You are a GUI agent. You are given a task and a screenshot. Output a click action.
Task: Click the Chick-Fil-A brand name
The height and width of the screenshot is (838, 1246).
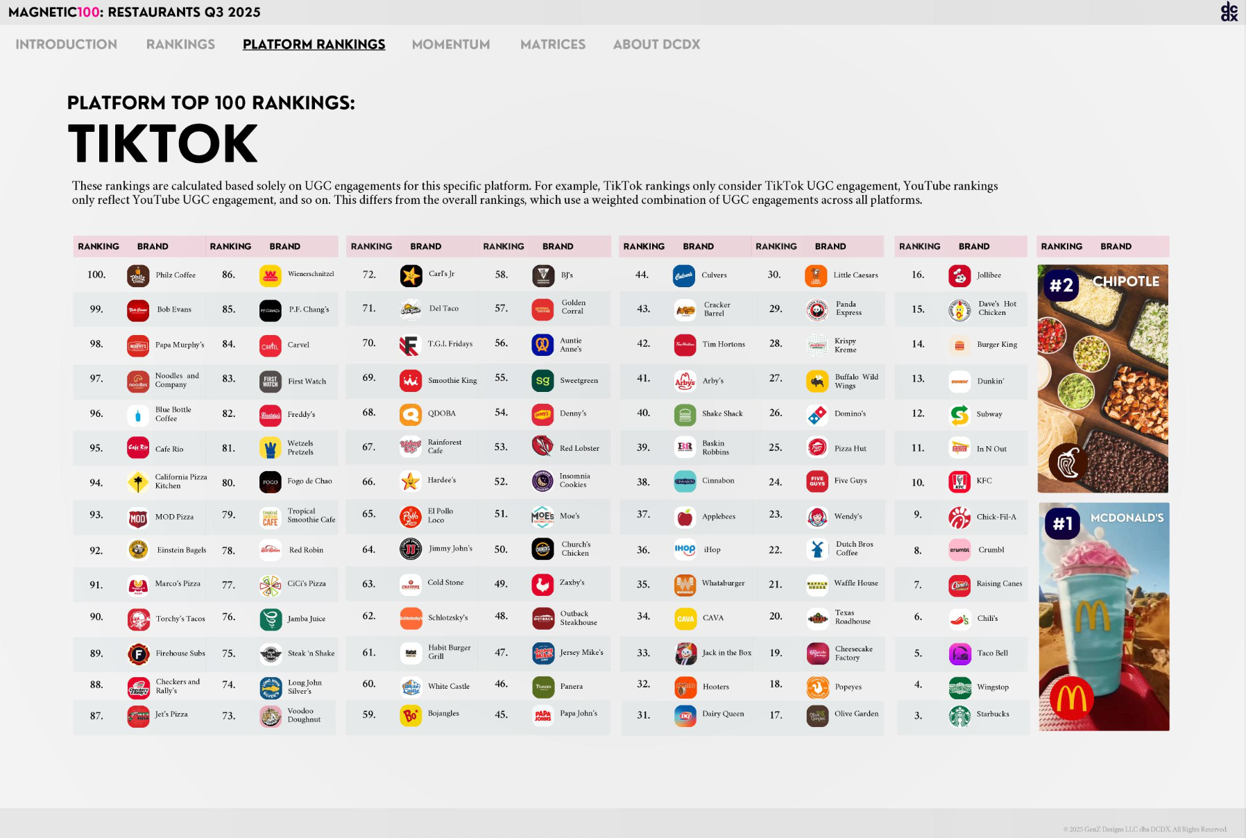point(996,517)
